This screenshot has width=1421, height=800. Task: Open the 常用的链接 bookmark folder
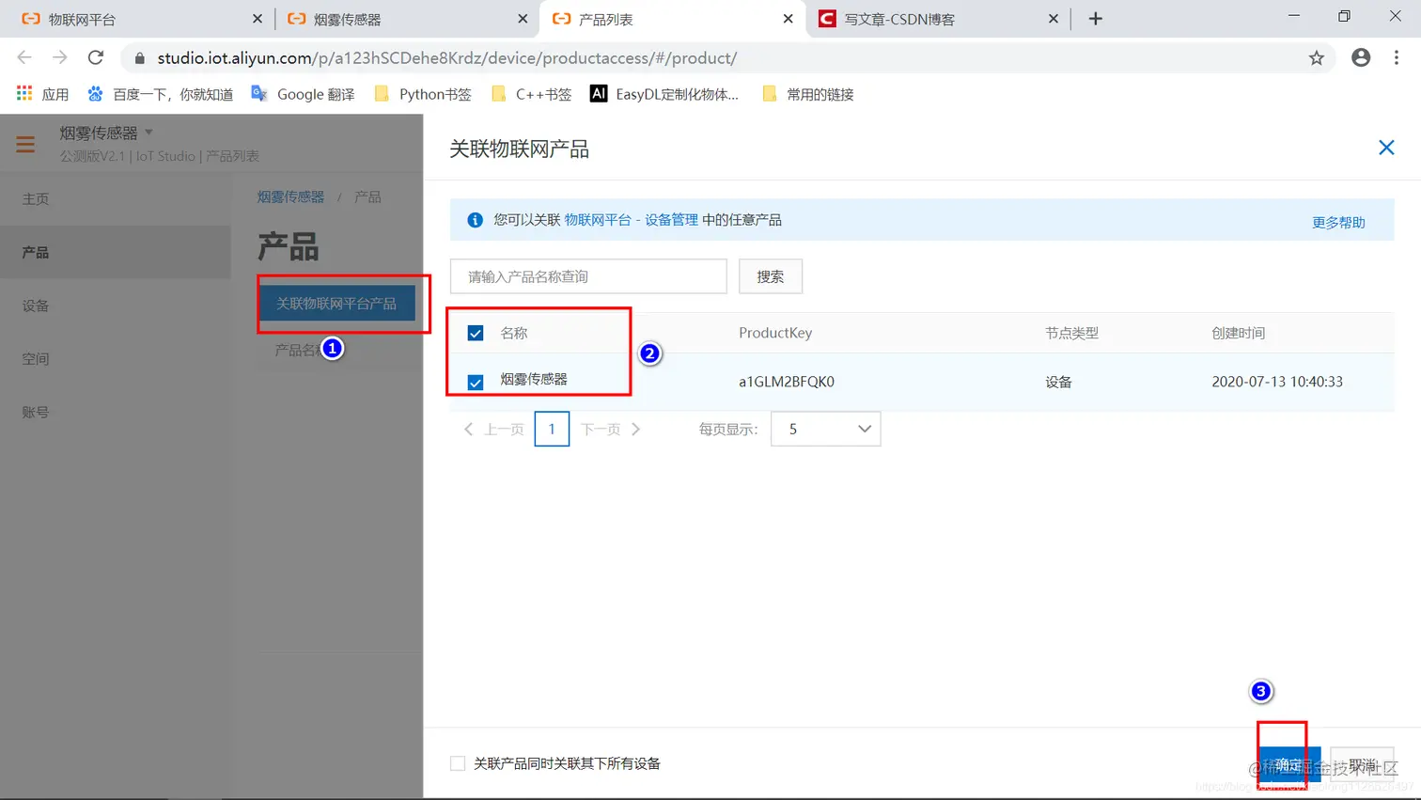point(808,94)
